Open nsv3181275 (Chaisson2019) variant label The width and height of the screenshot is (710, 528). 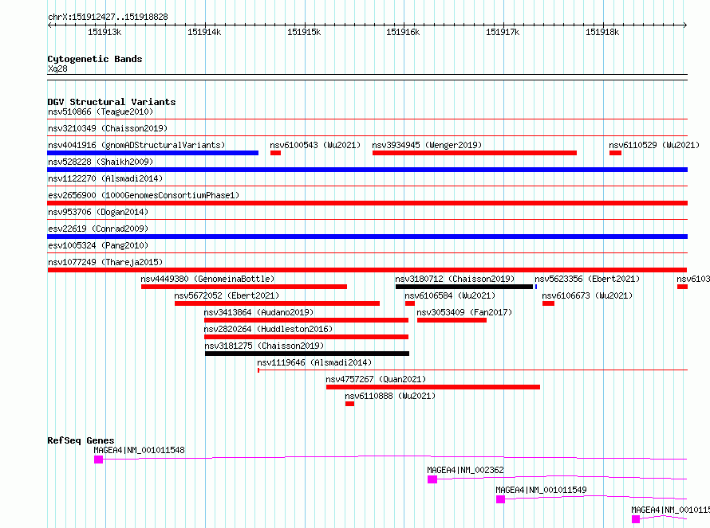264,346
